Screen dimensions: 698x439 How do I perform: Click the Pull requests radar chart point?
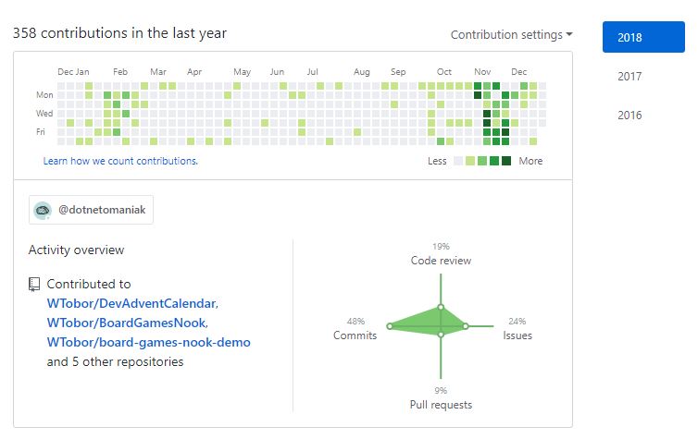point(441,335)
